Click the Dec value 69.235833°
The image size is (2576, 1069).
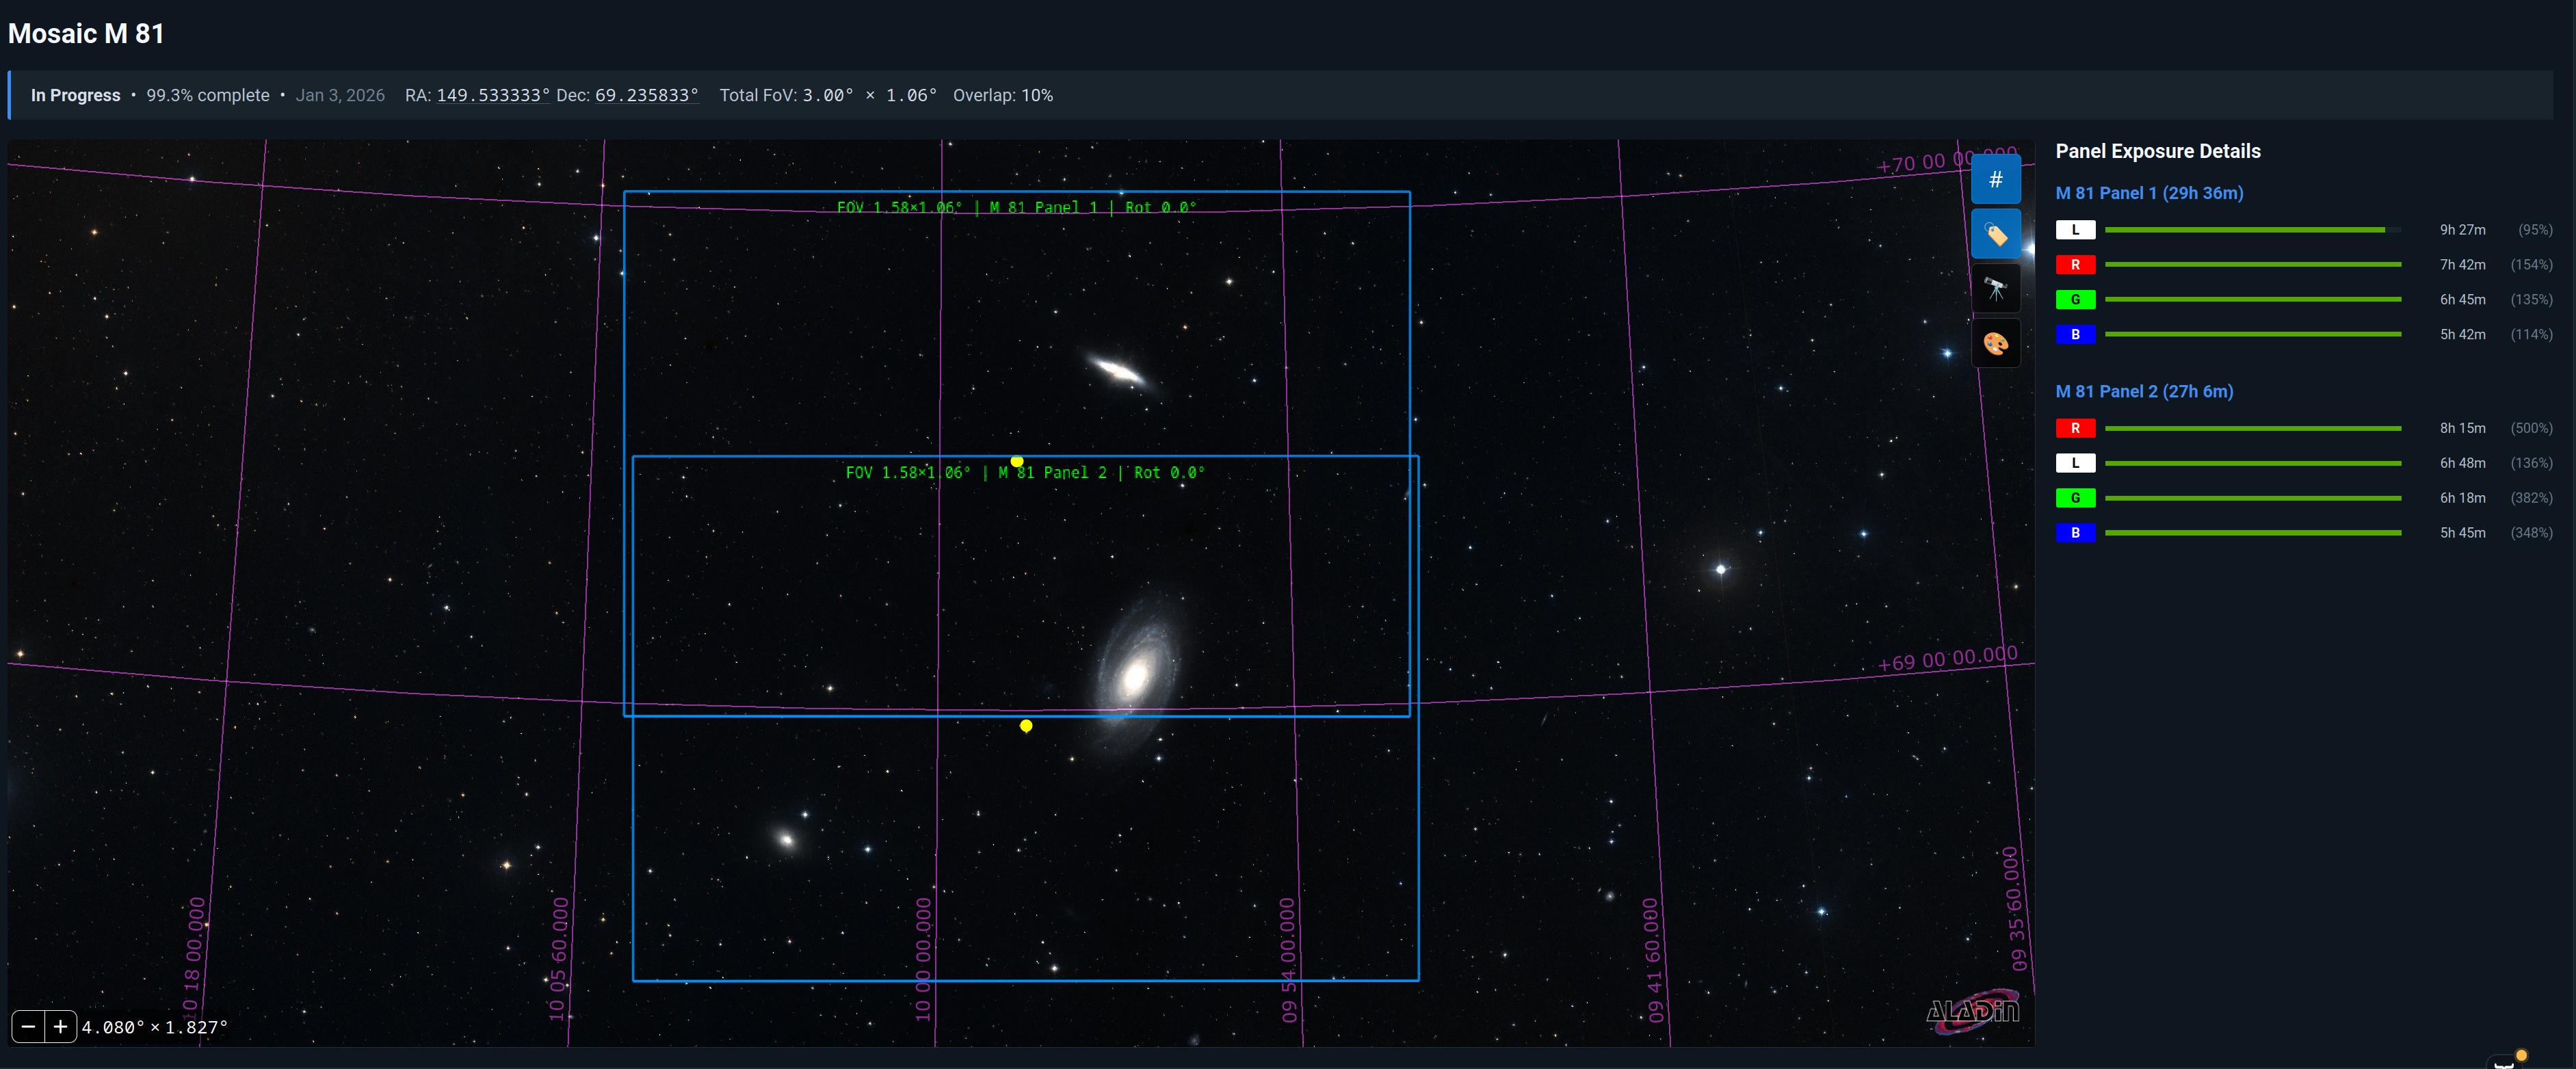pos(646,95)
